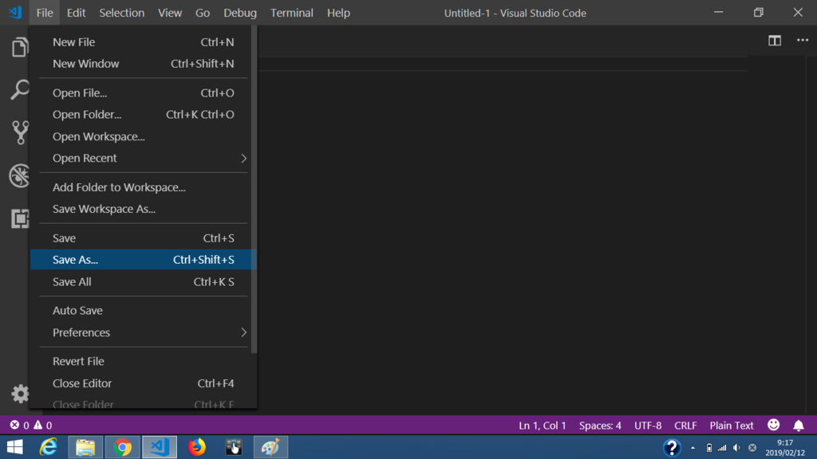Open the Search view icon
The width and height of the screenshot is (817, 459).
pyautogui.click(x=20, y=89)
